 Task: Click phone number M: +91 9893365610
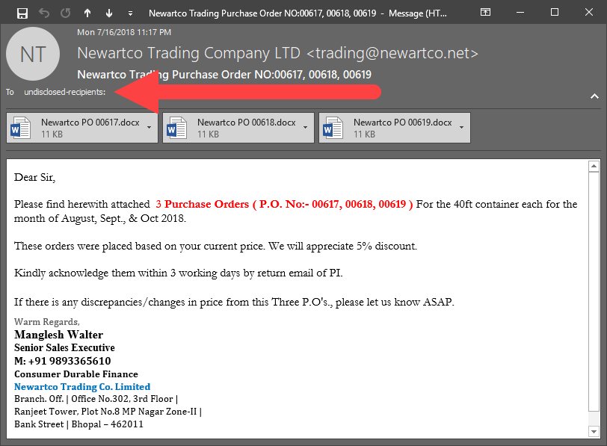point(62,361)
